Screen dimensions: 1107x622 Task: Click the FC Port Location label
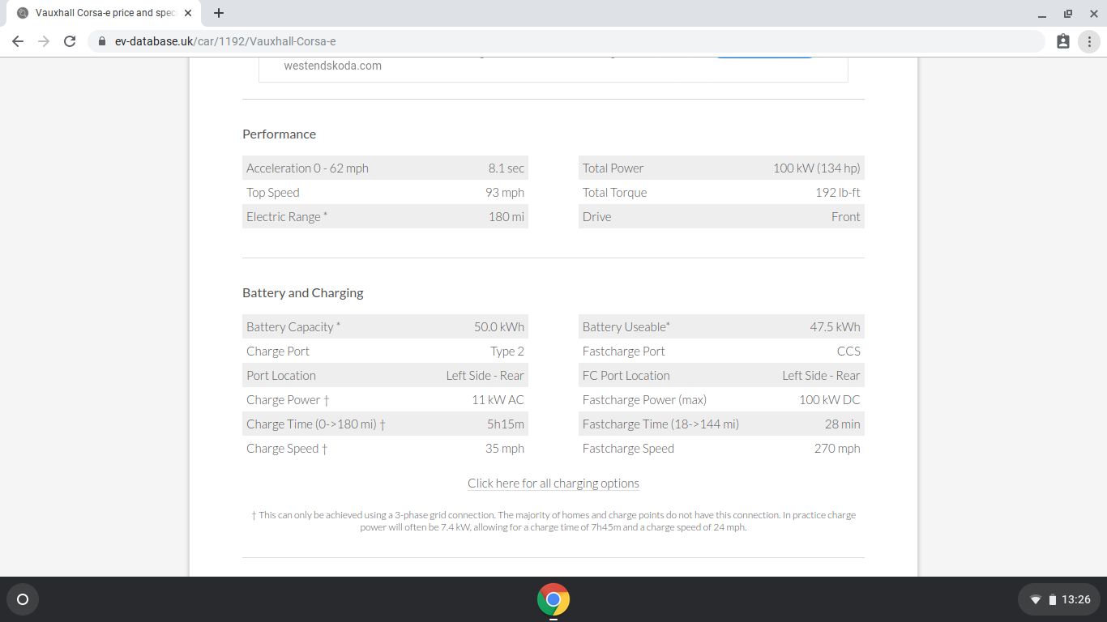626,376
